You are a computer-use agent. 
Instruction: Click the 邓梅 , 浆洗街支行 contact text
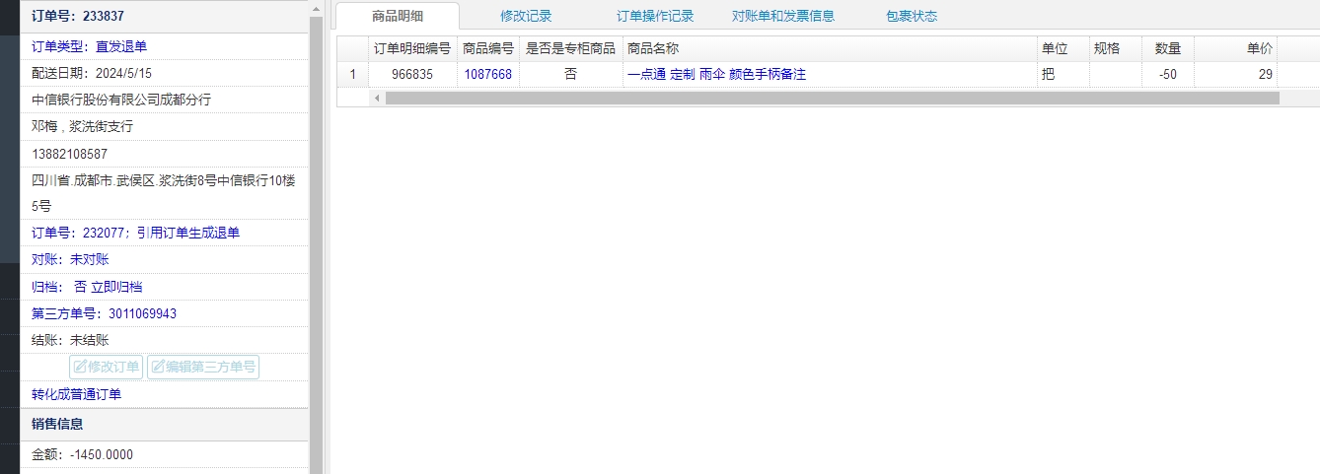(82, 126)
